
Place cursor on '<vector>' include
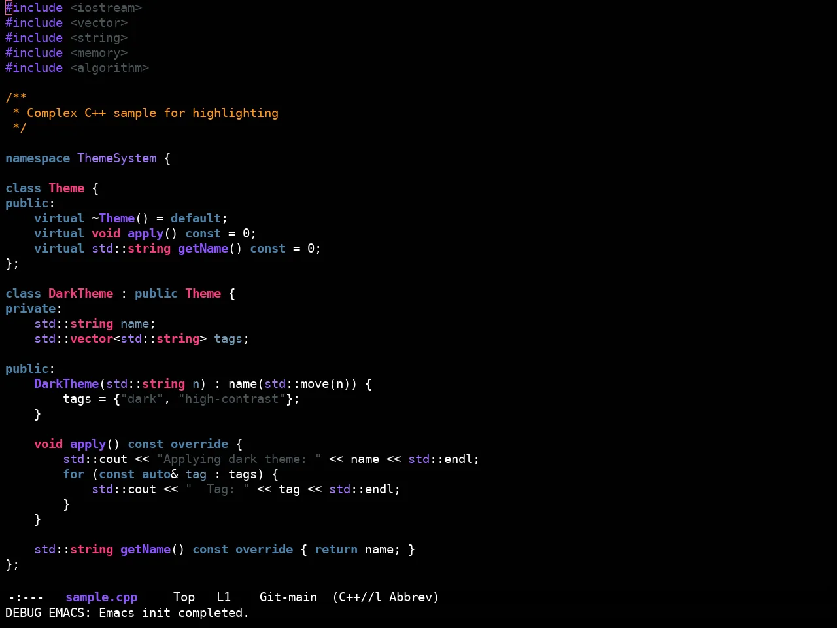point(99,23)
